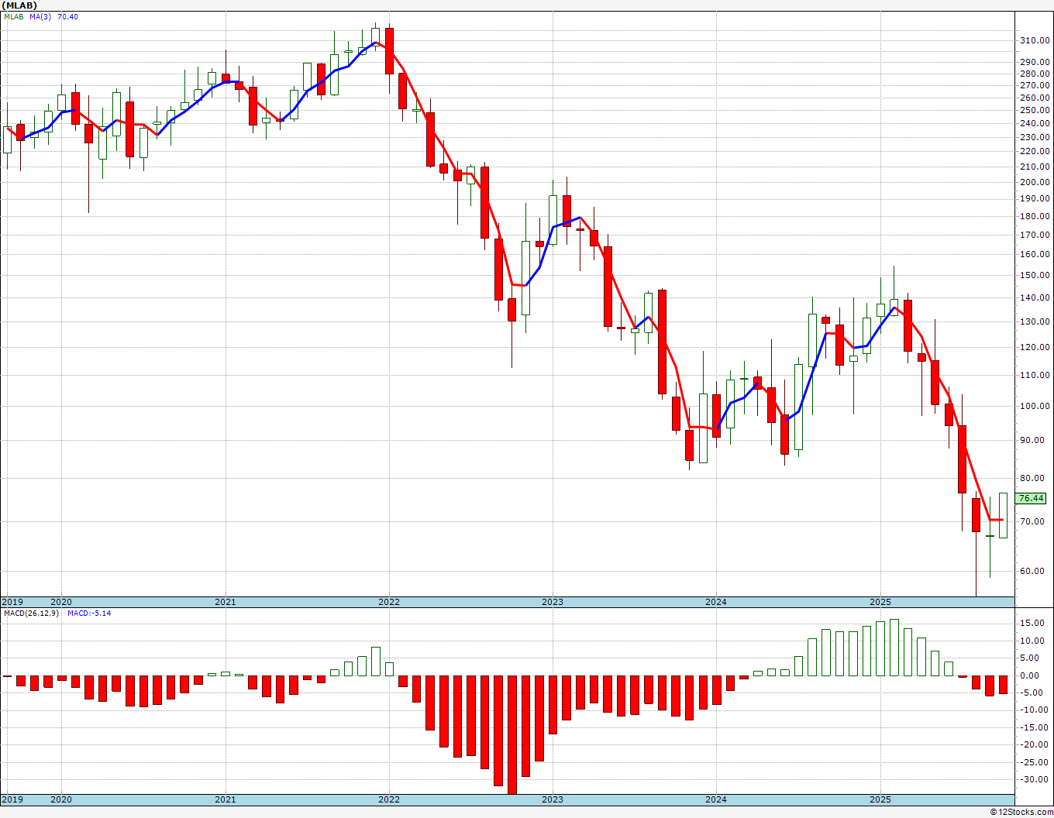Select the 250.00 price axis label
This screenshot has width=1054, height=818.
(1035, 110)
